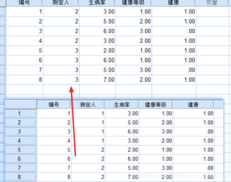This screenshot has width=231, height=182.
Task: Select the 生病率 column header in the lower table
Action: (x=122, y=105)
